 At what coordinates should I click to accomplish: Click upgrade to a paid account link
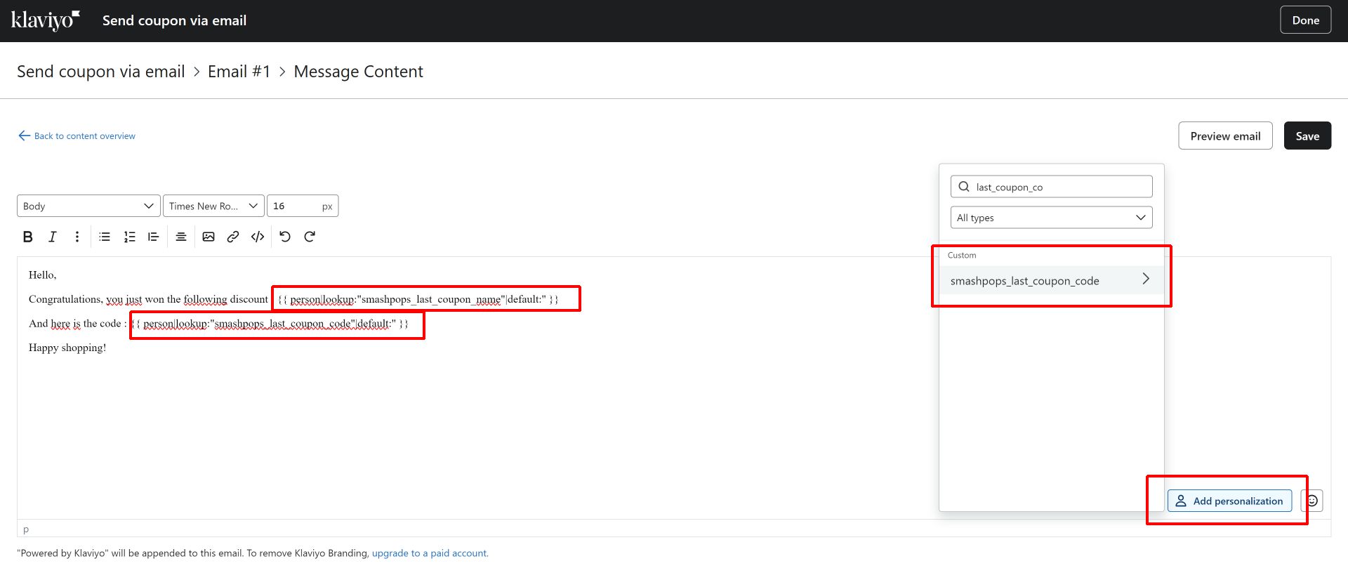(x=430, y=553)
